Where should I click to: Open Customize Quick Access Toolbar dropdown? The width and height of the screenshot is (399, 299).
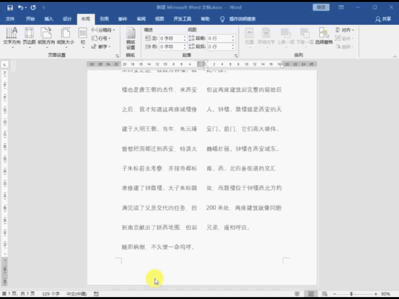(44, 7)
